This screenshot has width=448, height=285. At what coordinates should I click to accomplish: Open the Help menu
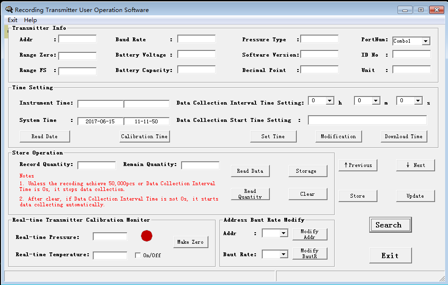pyautogui.click(x=30, y=20)
